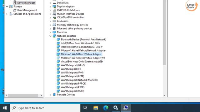Click the Disk Management icon
Image resolution: width=200 pixels, height=112 pixels.
15,10
